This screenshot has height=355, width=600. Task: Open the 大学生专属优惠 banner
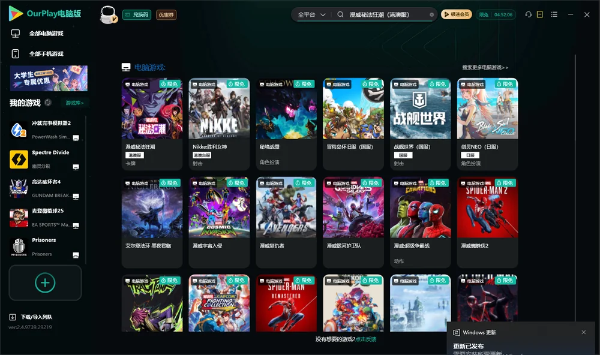coord(49,78)
